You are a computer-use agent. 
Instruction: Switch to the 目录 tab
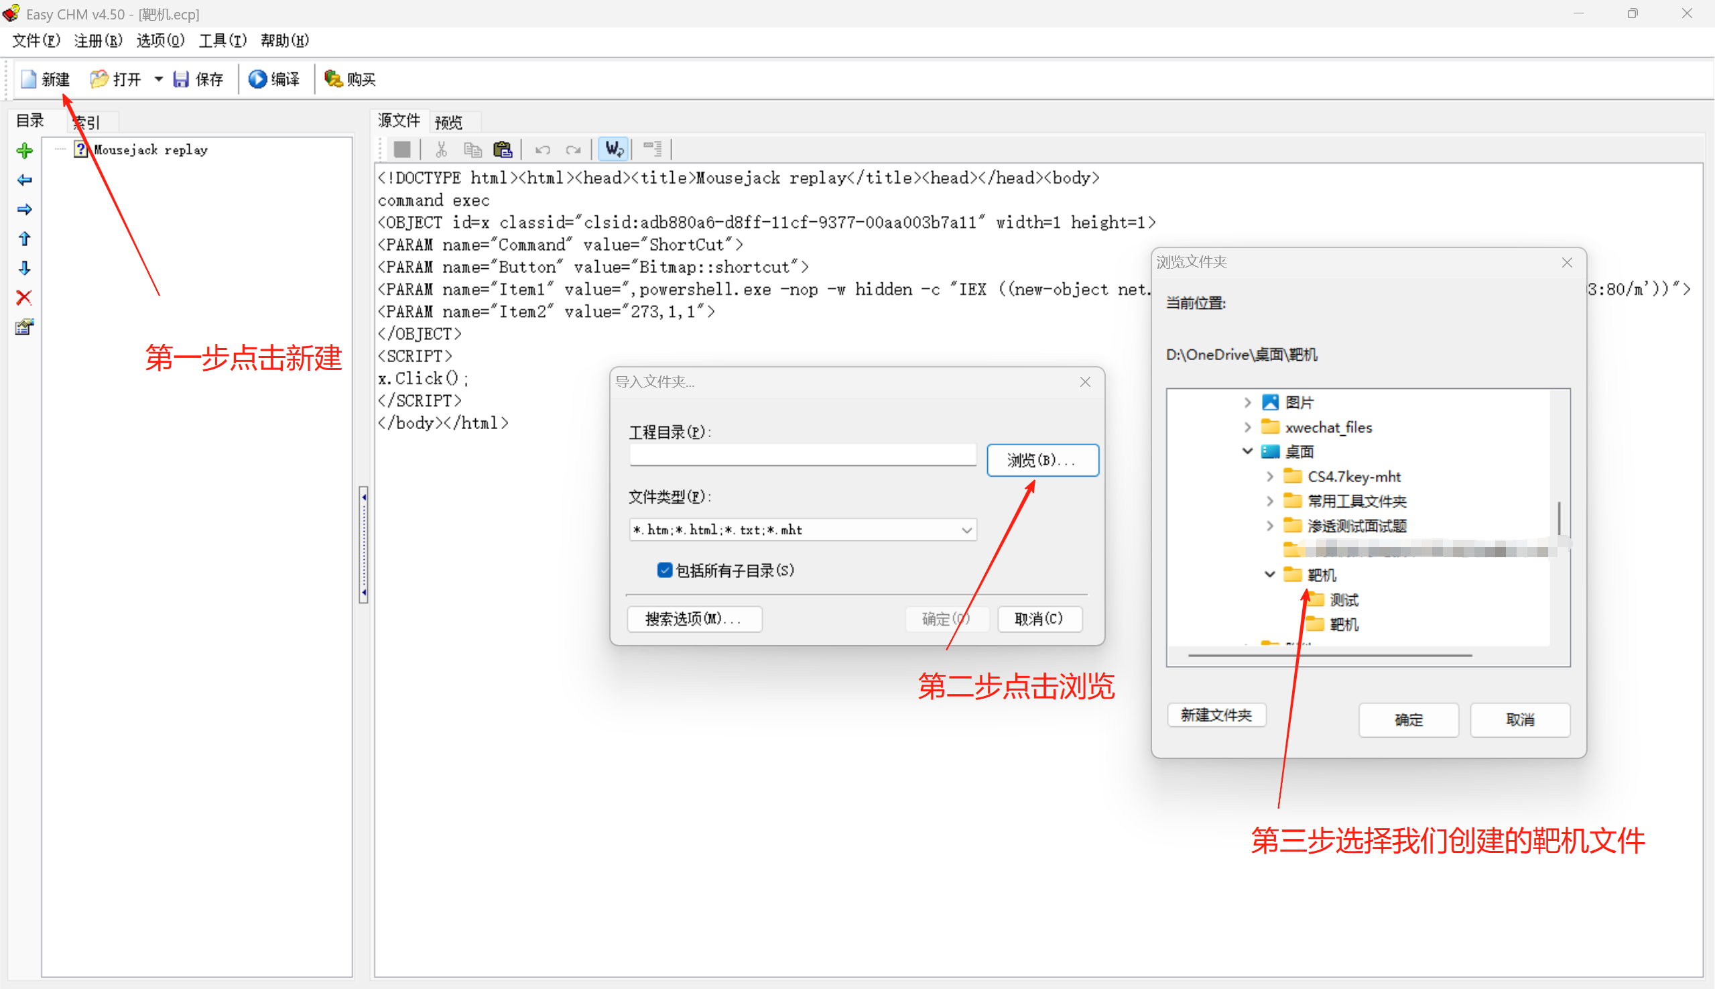pyautogui.click(x=30, y=121)
